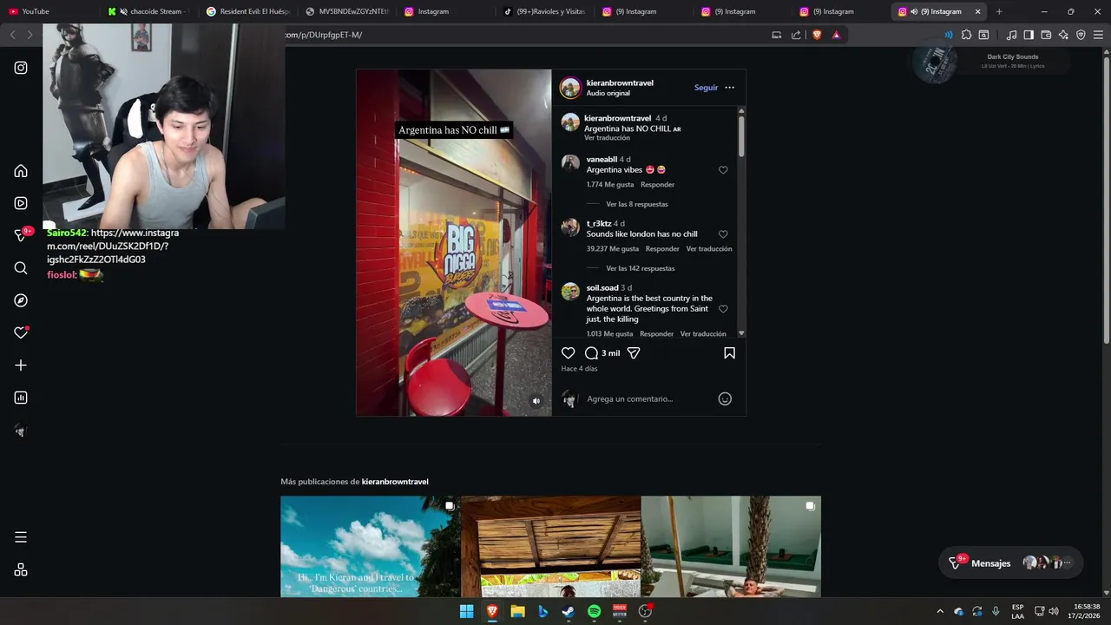Reply to vaneabll's comment

657,185
